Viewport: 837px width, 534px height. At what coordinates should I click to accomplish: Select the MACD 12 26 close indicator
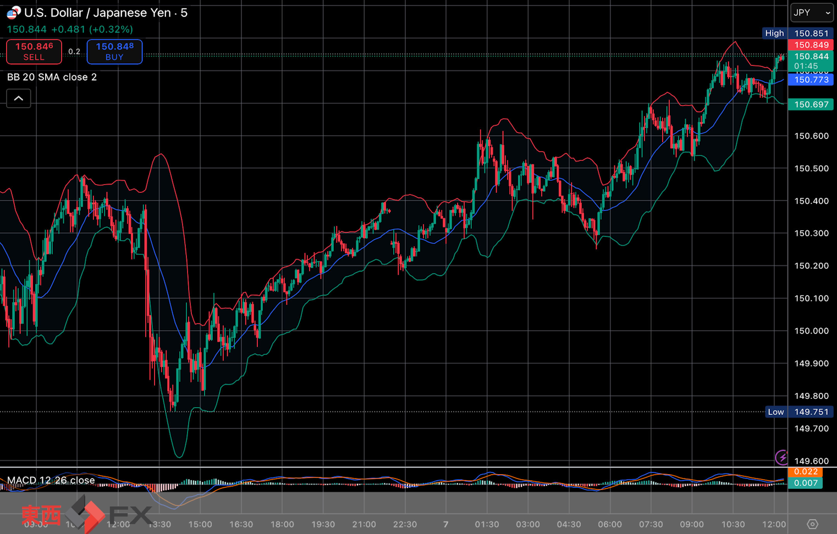coord(51,480)
